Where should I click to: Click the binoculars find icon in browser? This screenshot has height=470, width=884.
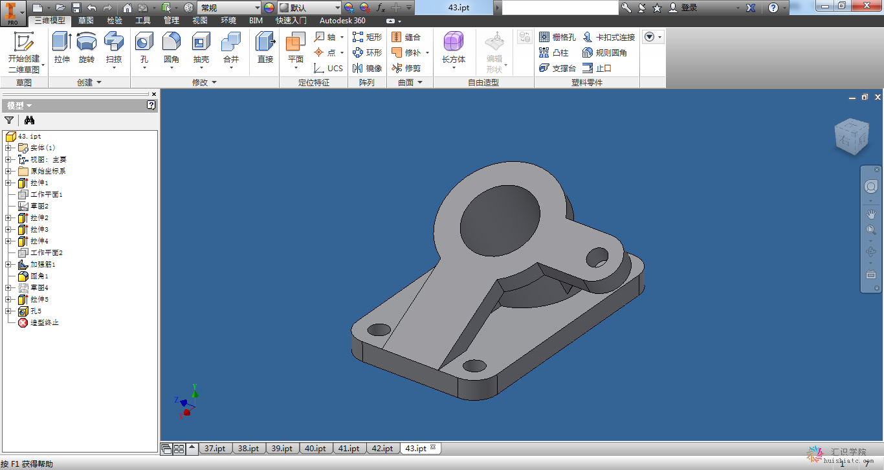pyautogui.click(x=29, y=120)
